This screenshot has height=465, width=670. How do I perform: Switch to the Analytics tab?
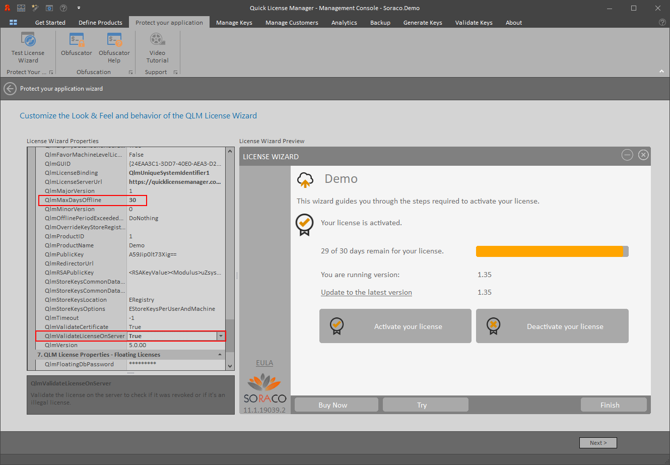[x=344, y=23]
